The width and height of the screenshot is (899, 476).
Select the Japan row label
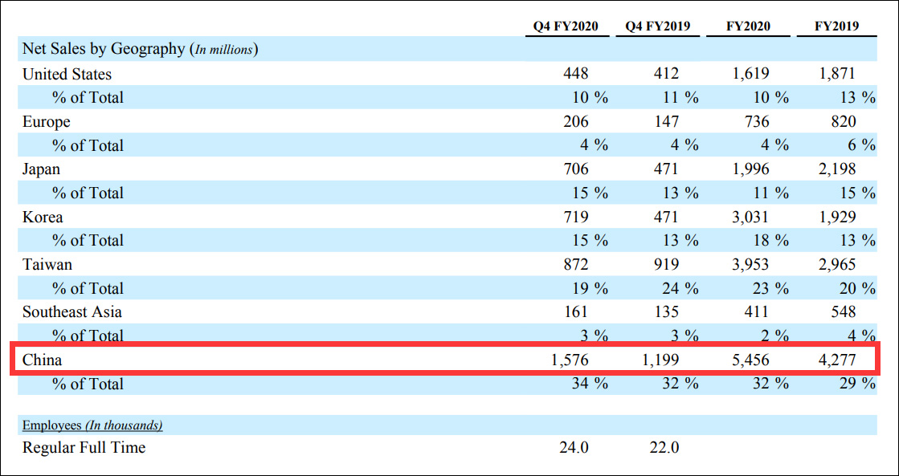41,169
